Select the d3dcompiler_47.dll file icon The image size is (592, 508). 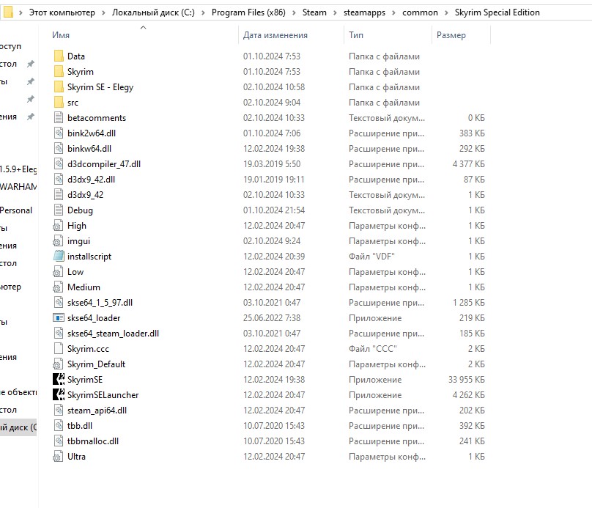pos(59,164)
